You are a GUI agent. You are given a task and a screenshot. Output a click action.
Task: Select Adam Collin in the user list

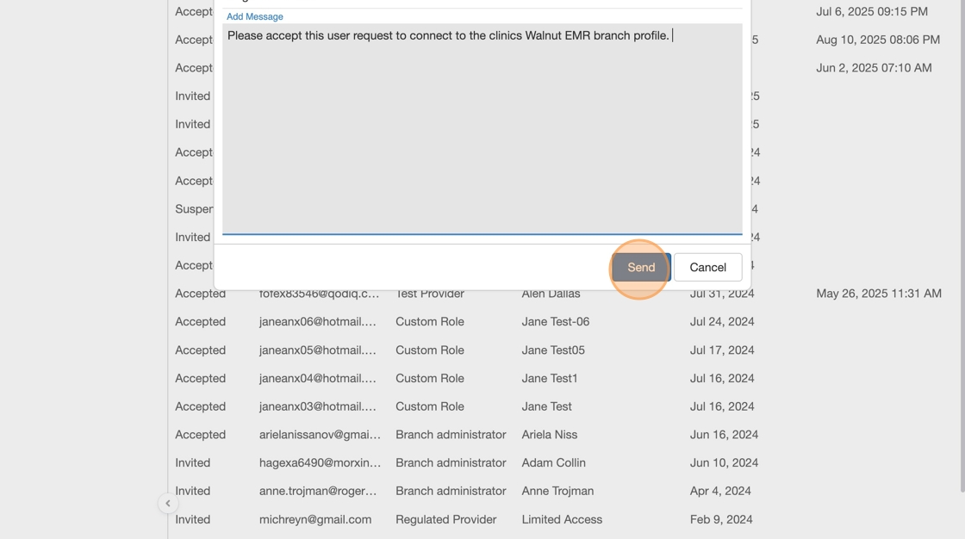553,462
